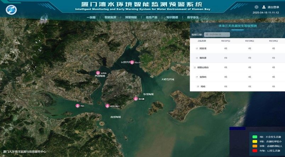This screenshot has width=285, height=157.
Task: Select the 同安湾 station marker on map
Action: click(x=132, y=62)
